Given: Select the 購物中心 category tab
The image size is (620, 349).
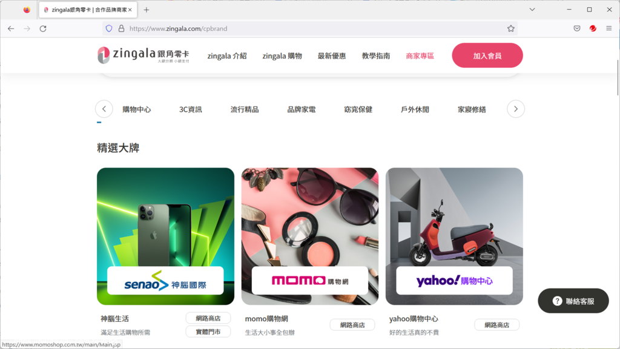Looking at the screenshot, I should click(137, 109).
